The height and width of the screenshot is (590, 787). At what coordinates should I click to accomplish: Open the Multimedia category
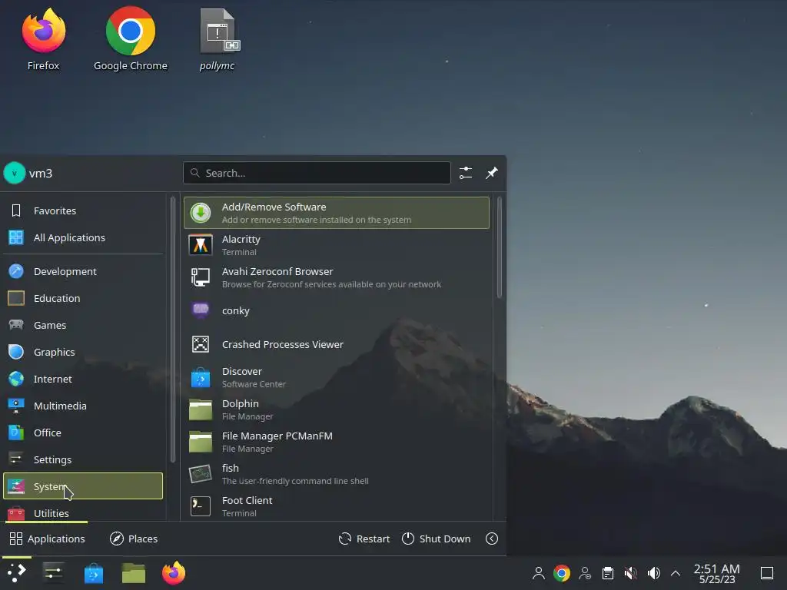83,406
